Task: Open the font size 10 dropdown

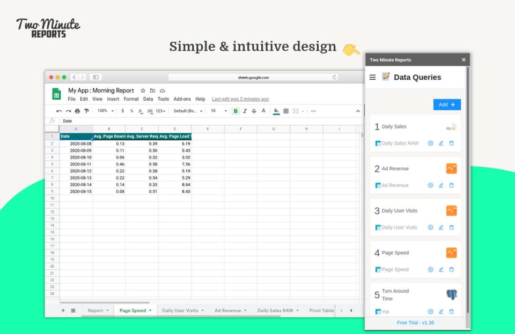Action: [x=218, y=111]
